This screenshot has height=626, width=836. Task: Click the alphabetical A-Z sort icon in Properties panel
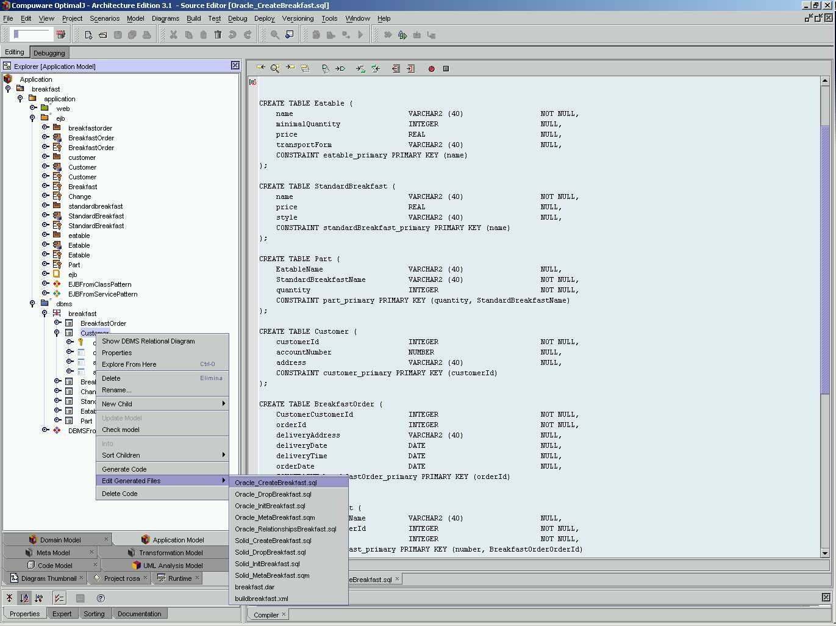(x=24, y=598)
